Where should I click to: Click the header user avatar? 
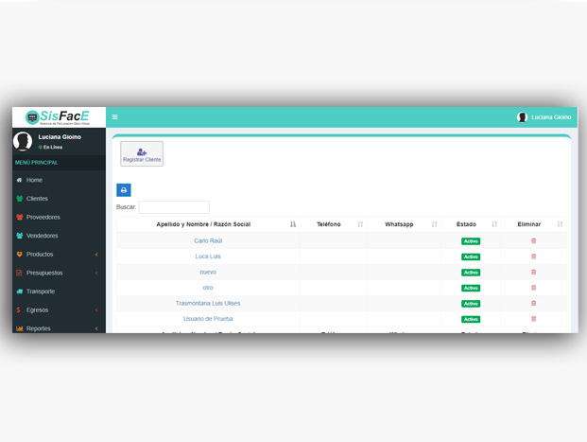pyautogui.click(x=522, y=117)
